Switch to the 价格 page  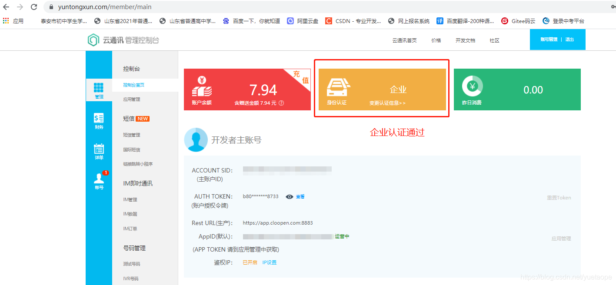pyautogui.click(x=436, y=40)
